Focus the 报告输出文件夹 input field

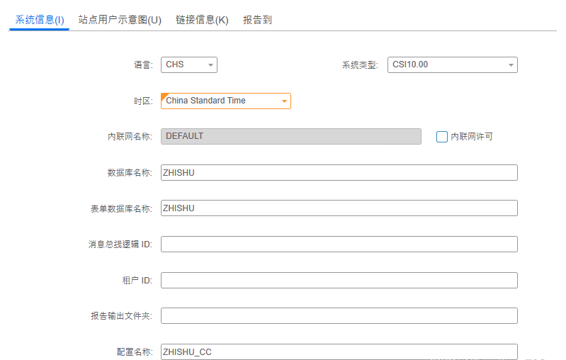click(339, 315)
